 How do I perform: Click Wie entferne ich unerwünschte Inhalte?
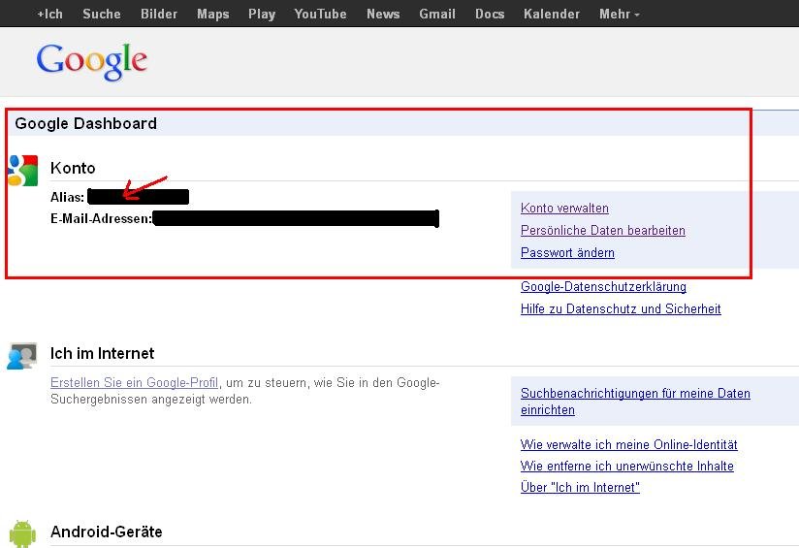[x=627, y=466]
